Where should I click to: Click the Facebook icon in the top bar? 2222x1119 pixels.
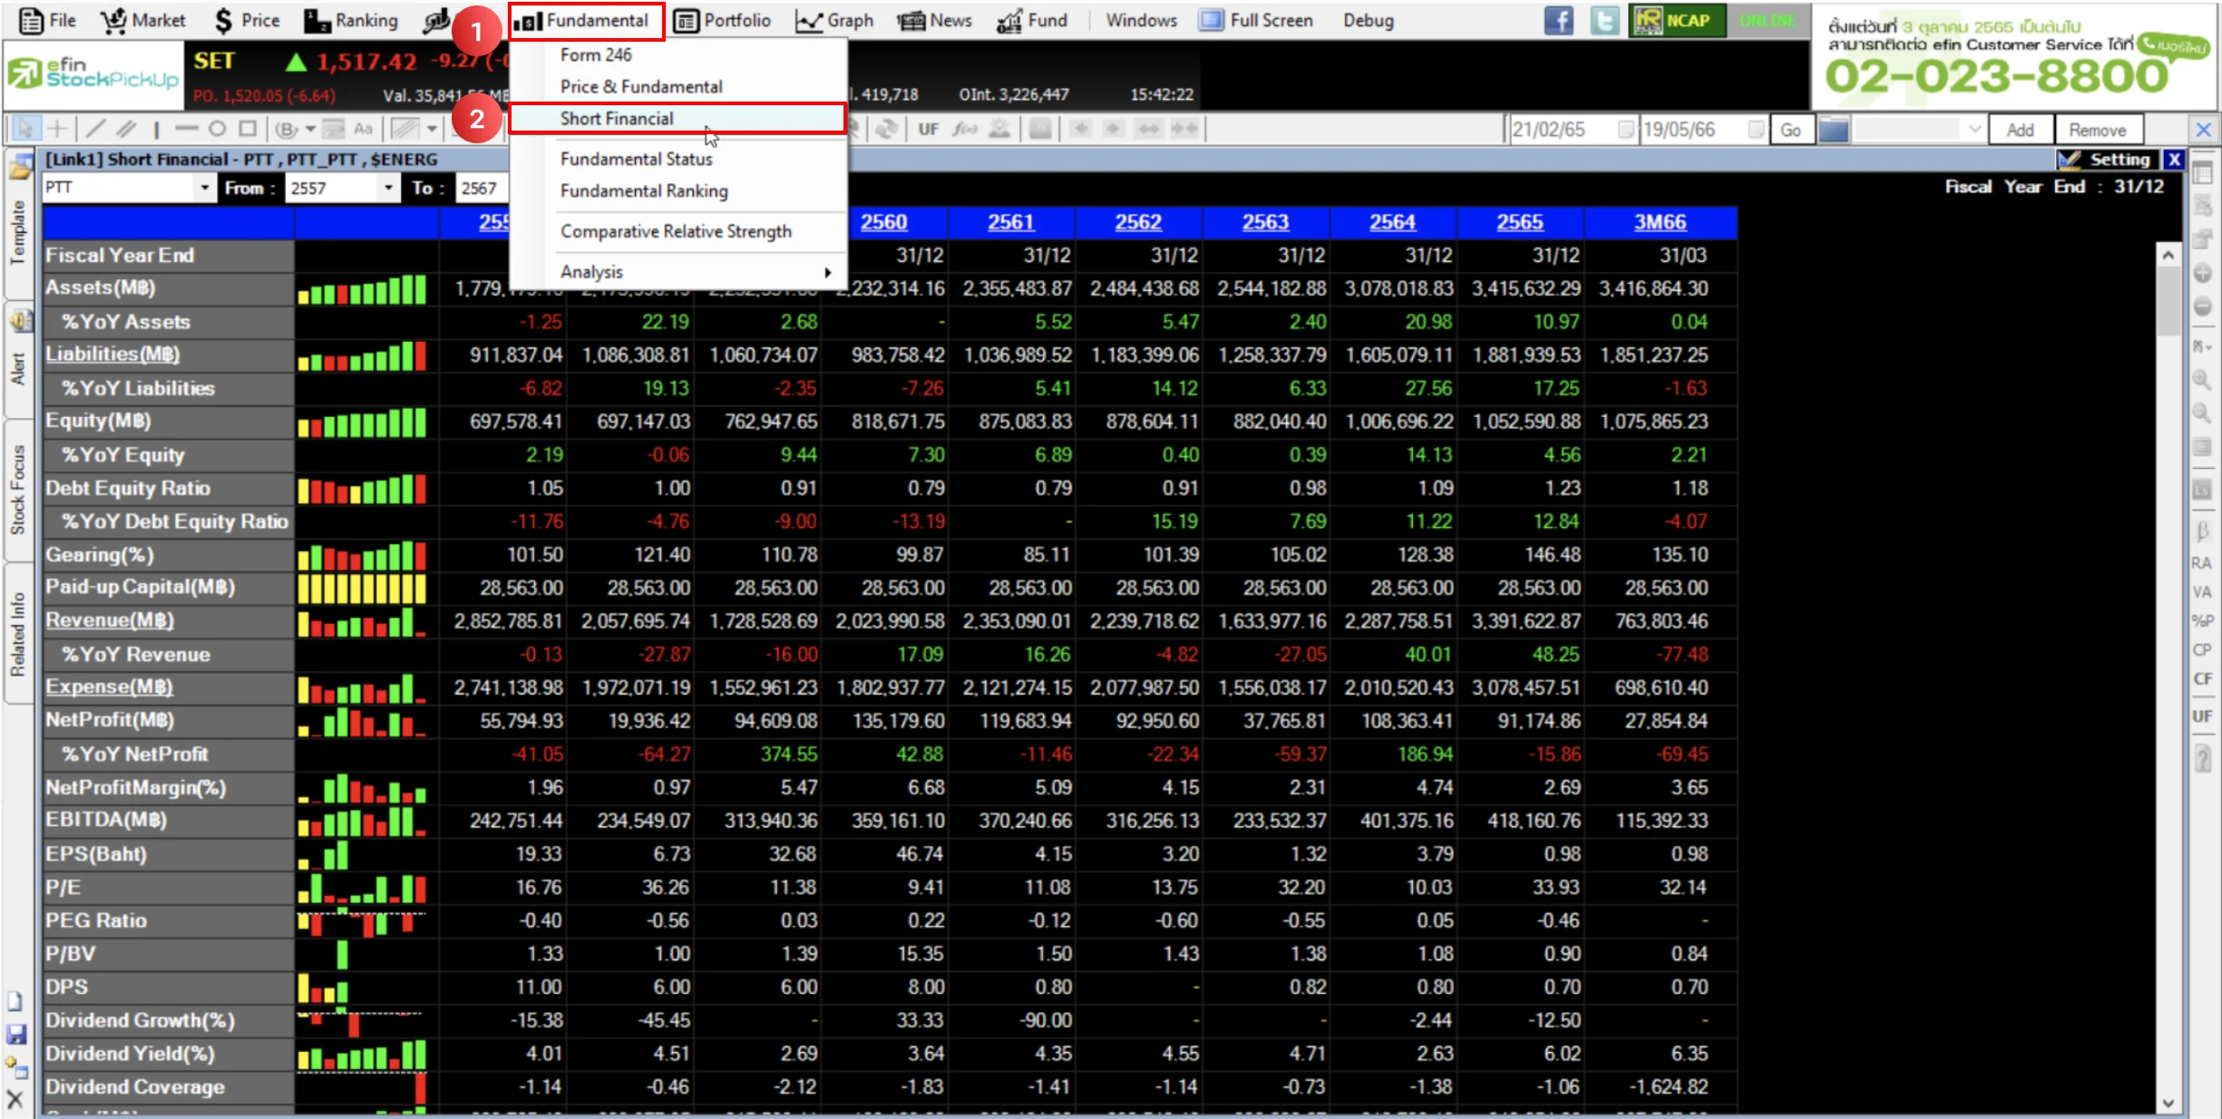1558,20
